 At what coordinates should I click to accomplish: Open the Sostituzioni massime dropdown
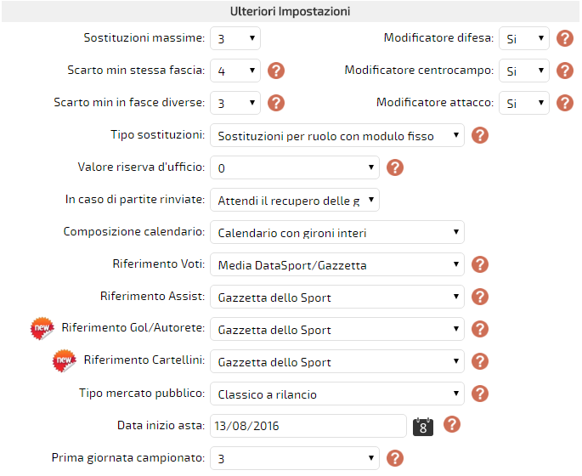(235, 38)
